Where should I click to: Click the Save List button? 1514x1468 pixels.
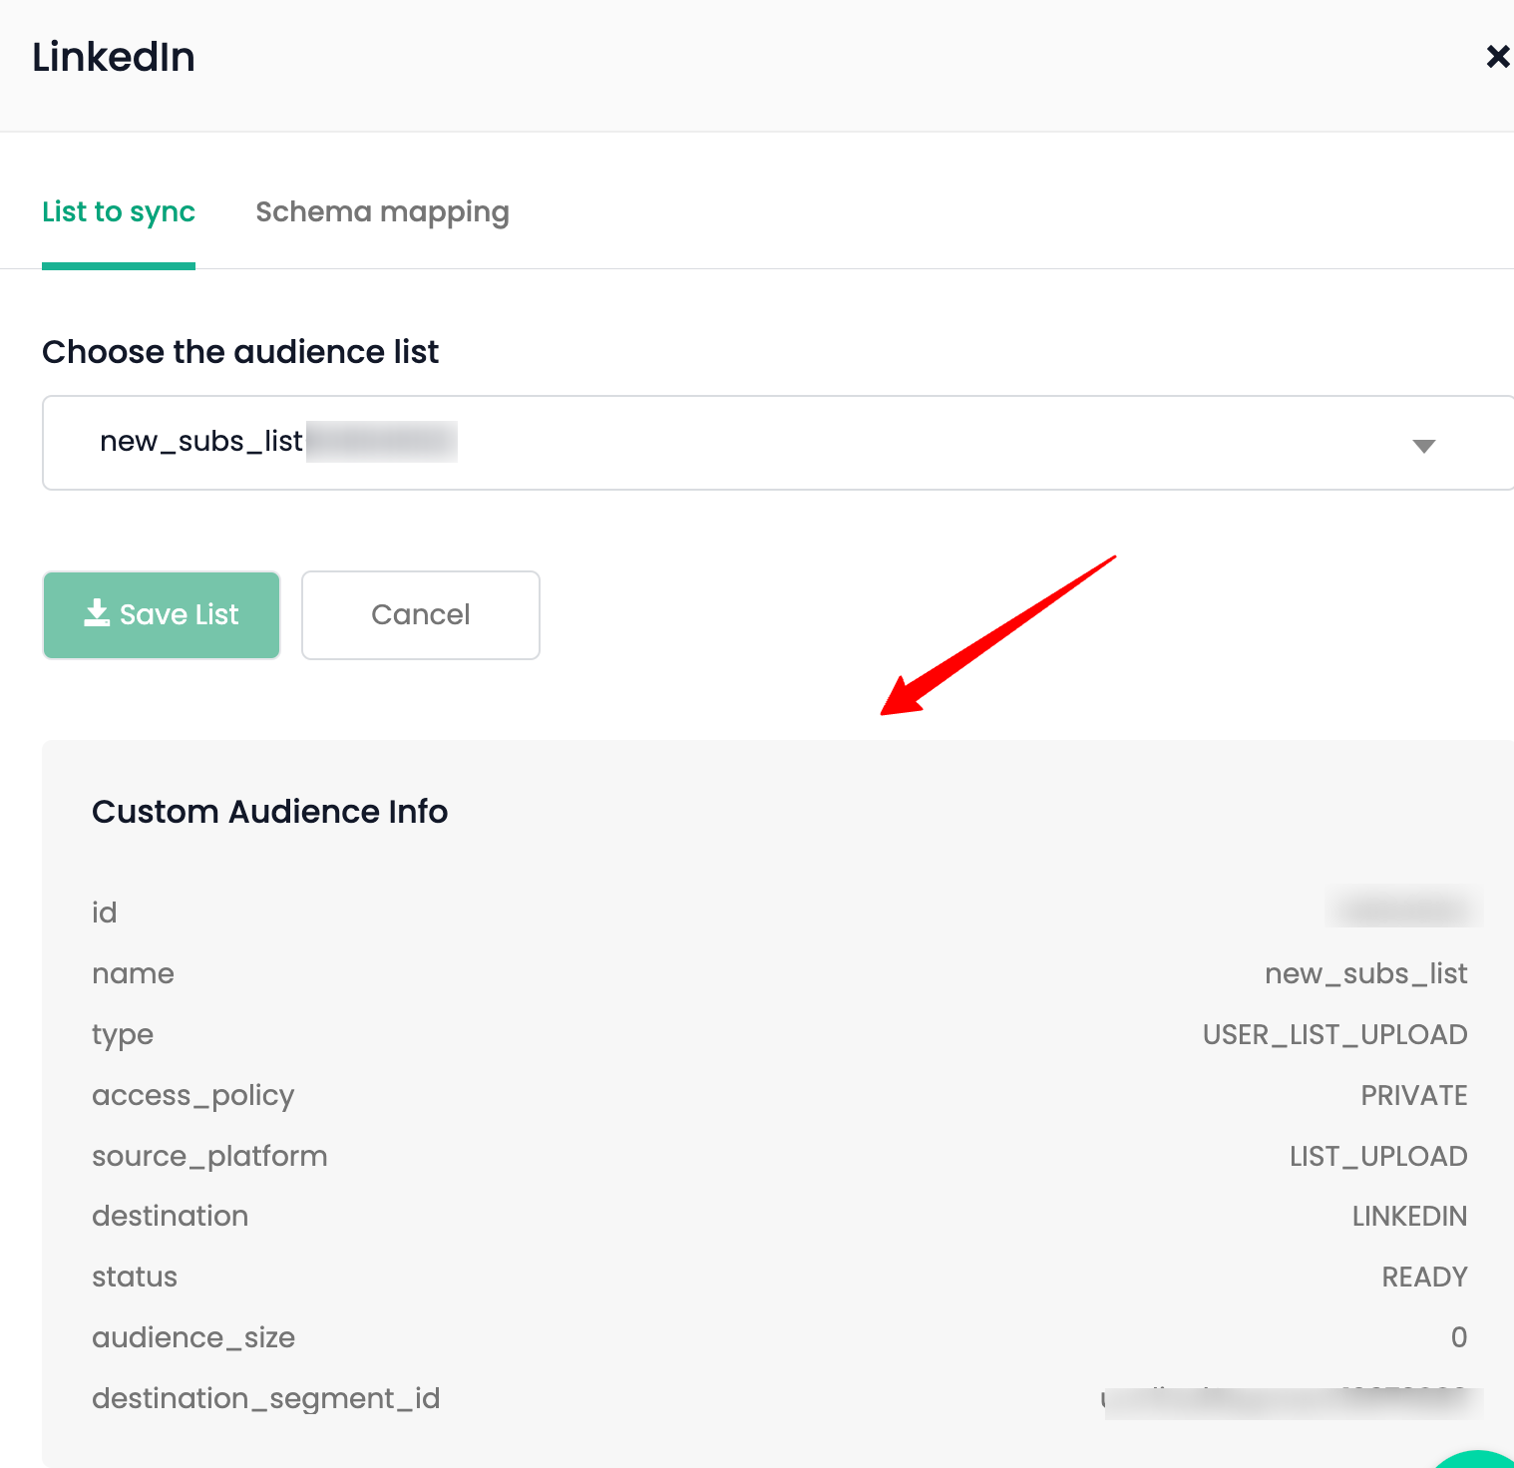coord(161,614)
